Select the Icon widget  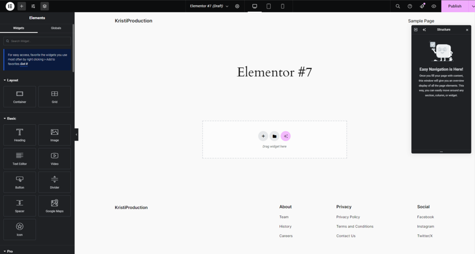(x=20, y=229)
